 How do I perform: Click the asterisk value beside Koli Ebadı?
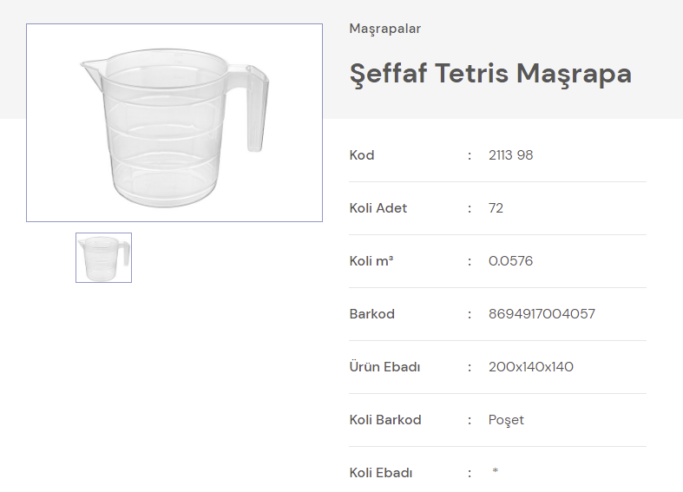coord(495,472)
